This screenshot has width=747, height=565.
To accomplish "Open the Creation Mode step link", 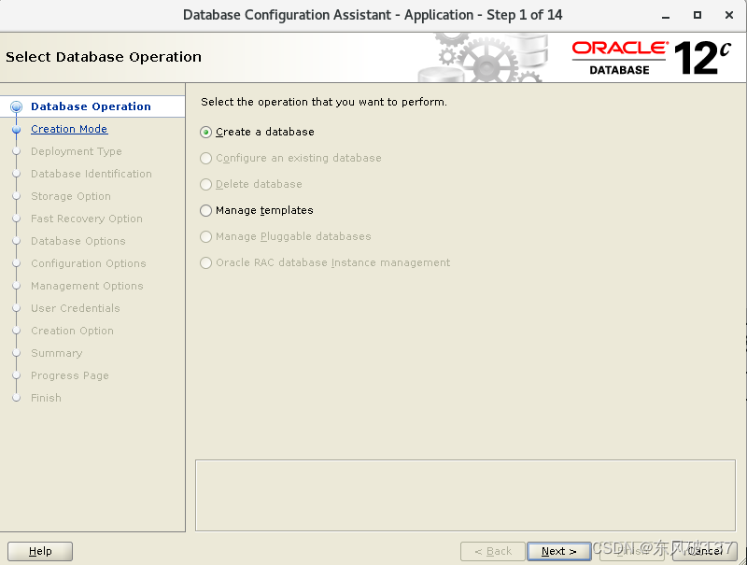I will pos(68,129).
